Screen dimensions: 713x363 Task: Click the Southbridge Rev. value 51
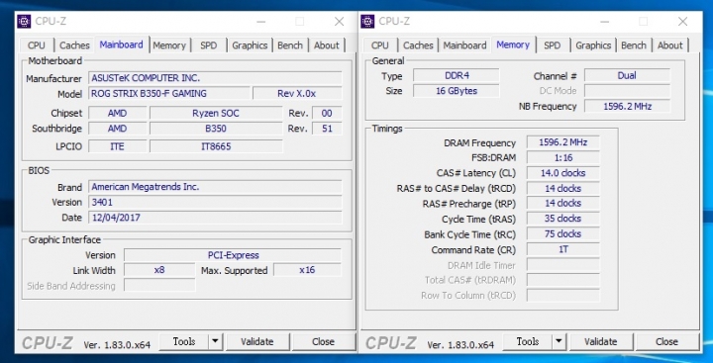tap(327, 129)
